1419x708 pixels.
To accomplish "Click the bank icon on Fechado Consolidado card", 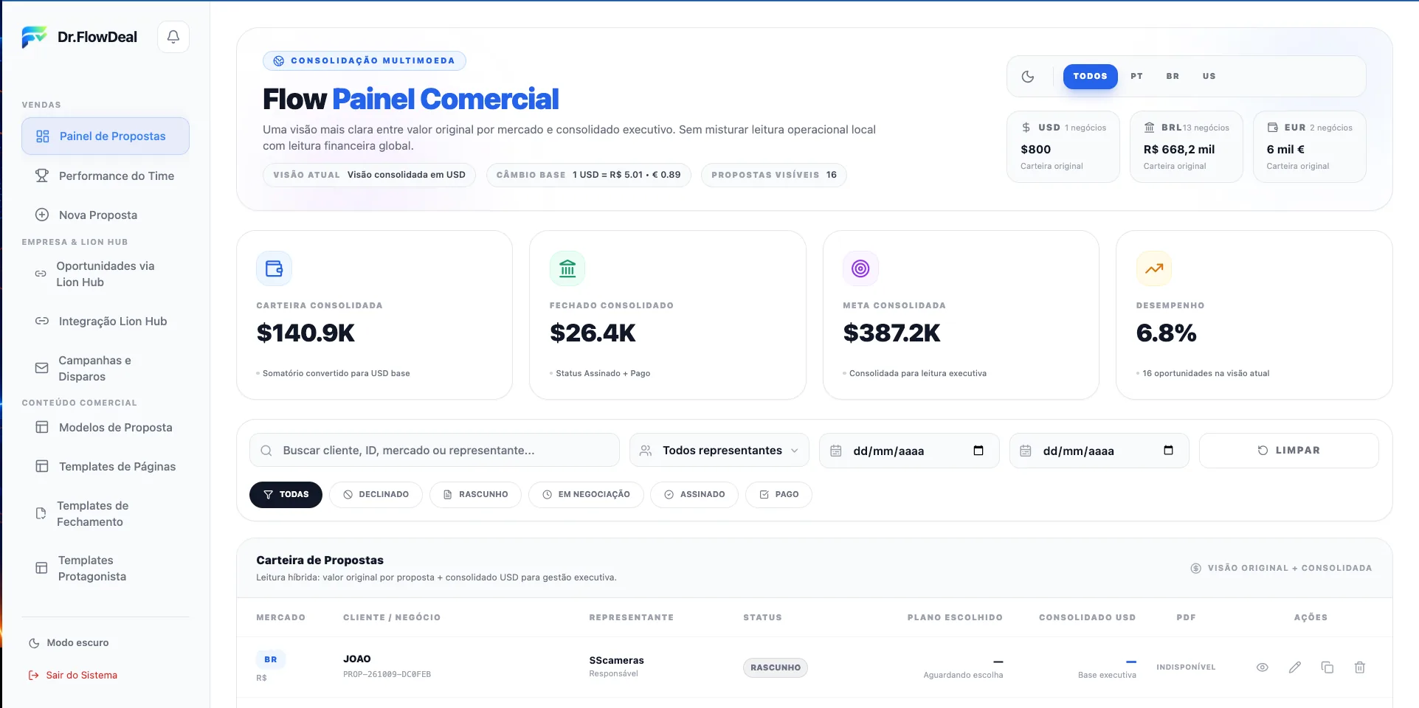I will coord(567,268).
